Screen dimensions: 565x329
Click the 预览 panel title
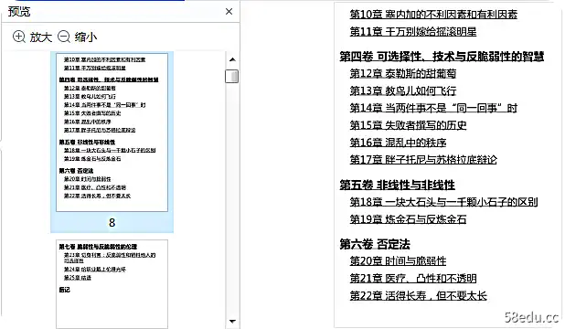[x=19, y=12]
